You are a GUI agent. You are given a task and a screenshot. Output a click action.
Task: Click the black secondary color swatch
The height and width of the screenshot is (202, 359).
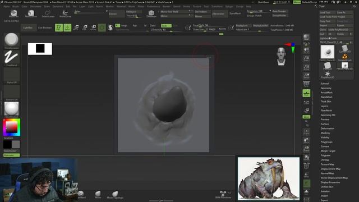(7, 145)
